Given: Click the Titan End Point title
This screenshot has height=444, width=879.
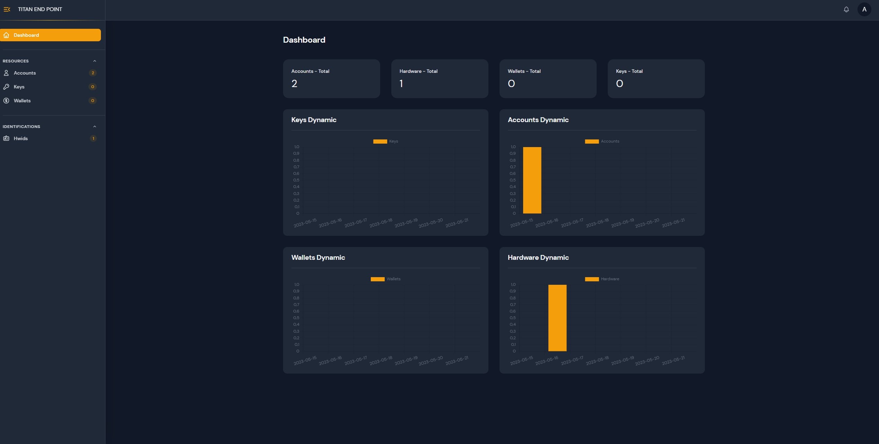Looking at the screenshot, I should [40, 9].
